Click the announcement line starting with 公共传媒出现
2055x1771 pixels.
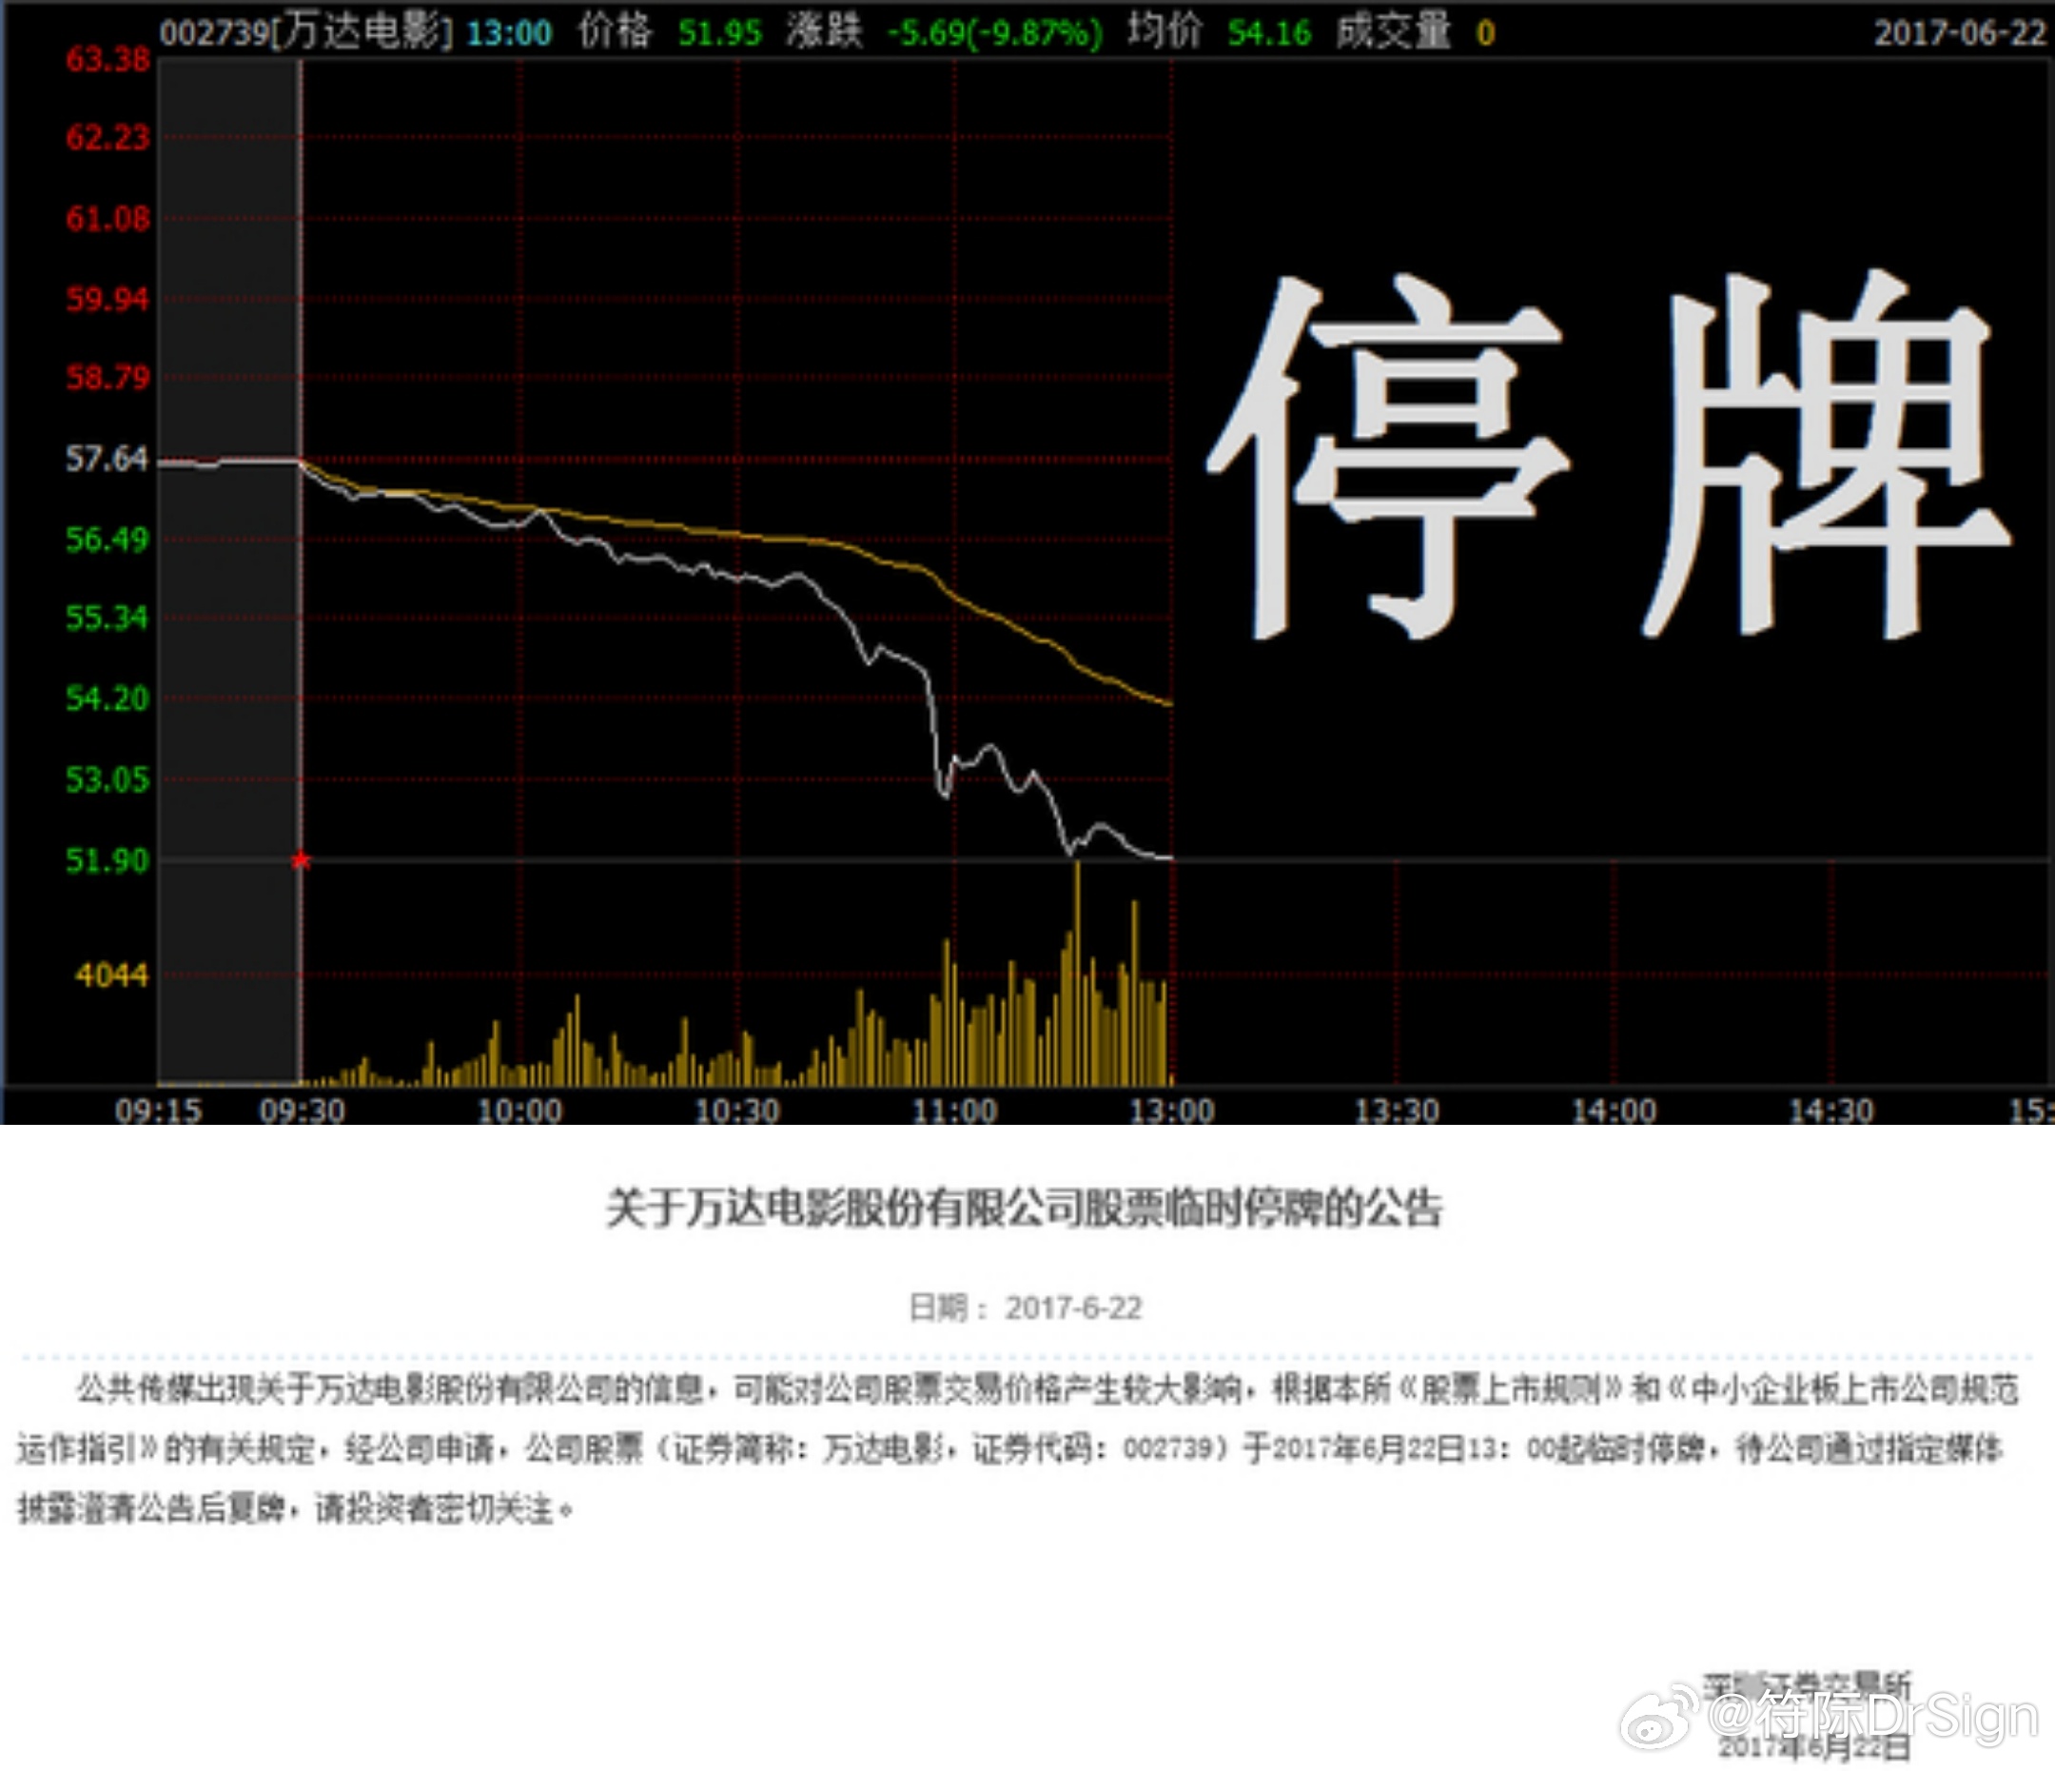(1047, 1389)
